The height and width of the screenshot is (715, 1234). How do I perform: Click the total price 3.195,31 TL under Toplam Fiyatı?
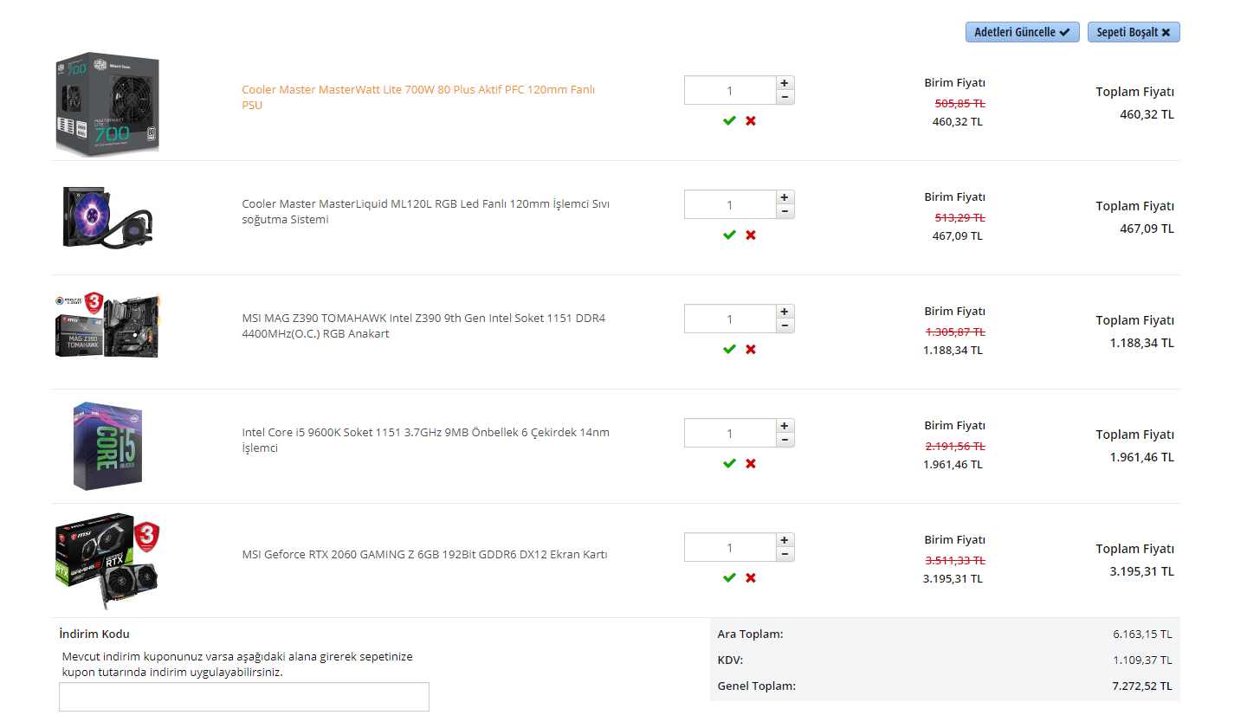click(1141, 571)
